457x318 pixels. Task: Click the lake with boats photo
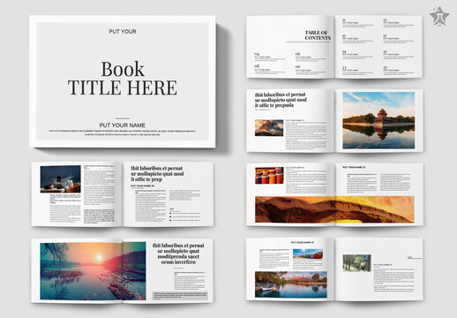click(x=291, y=284)
